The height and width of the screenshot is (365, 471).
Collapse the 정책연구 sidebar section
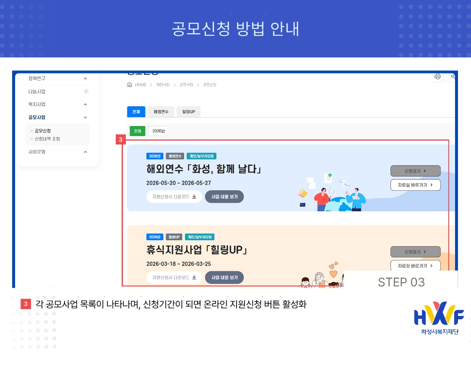[x=85, y=79]
